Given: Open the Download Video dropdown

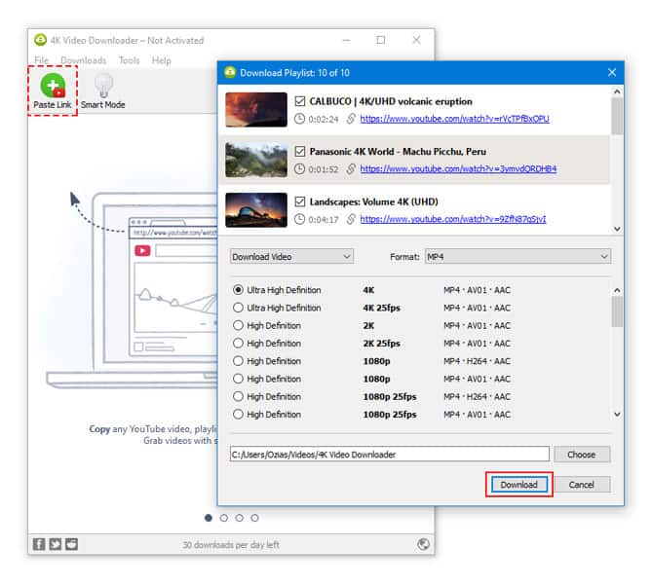Looking at the screenshot, I should pyautogui.click(x=291, y=257).
